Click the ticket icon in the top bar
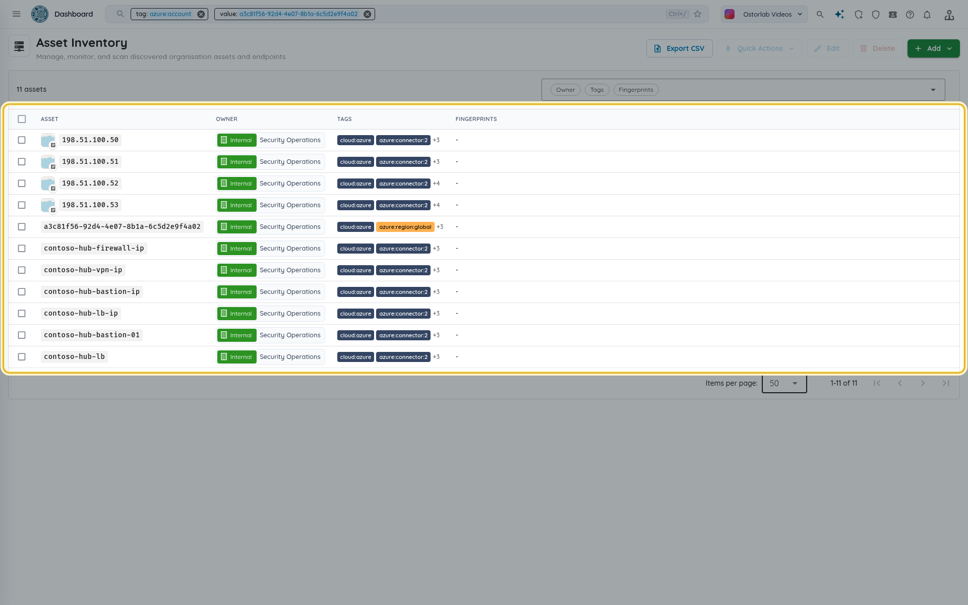This screenshot has height=605, width=968. click(x=893, y=15)
